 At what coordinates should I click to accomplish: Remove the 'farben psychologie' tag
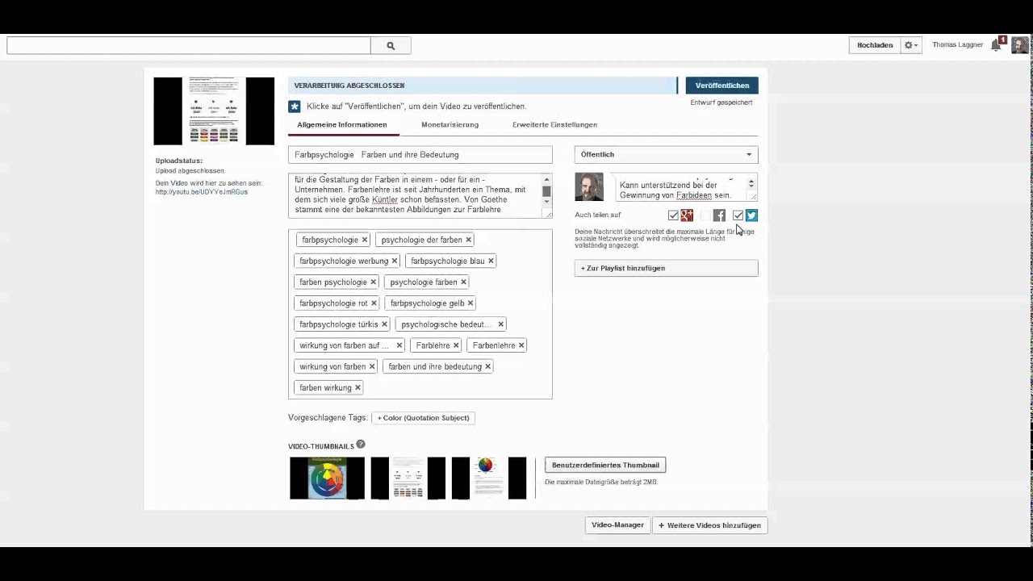click(373, 282)
